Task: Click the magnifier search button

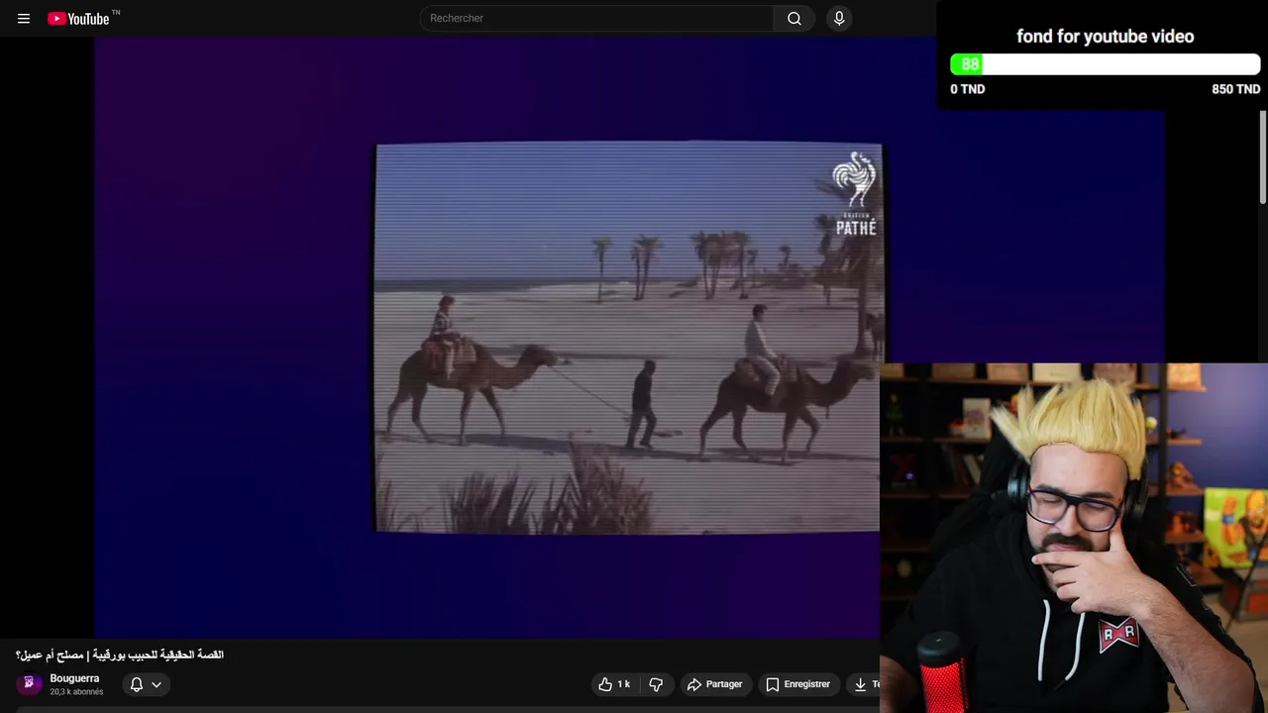Action: pos(794,18)
